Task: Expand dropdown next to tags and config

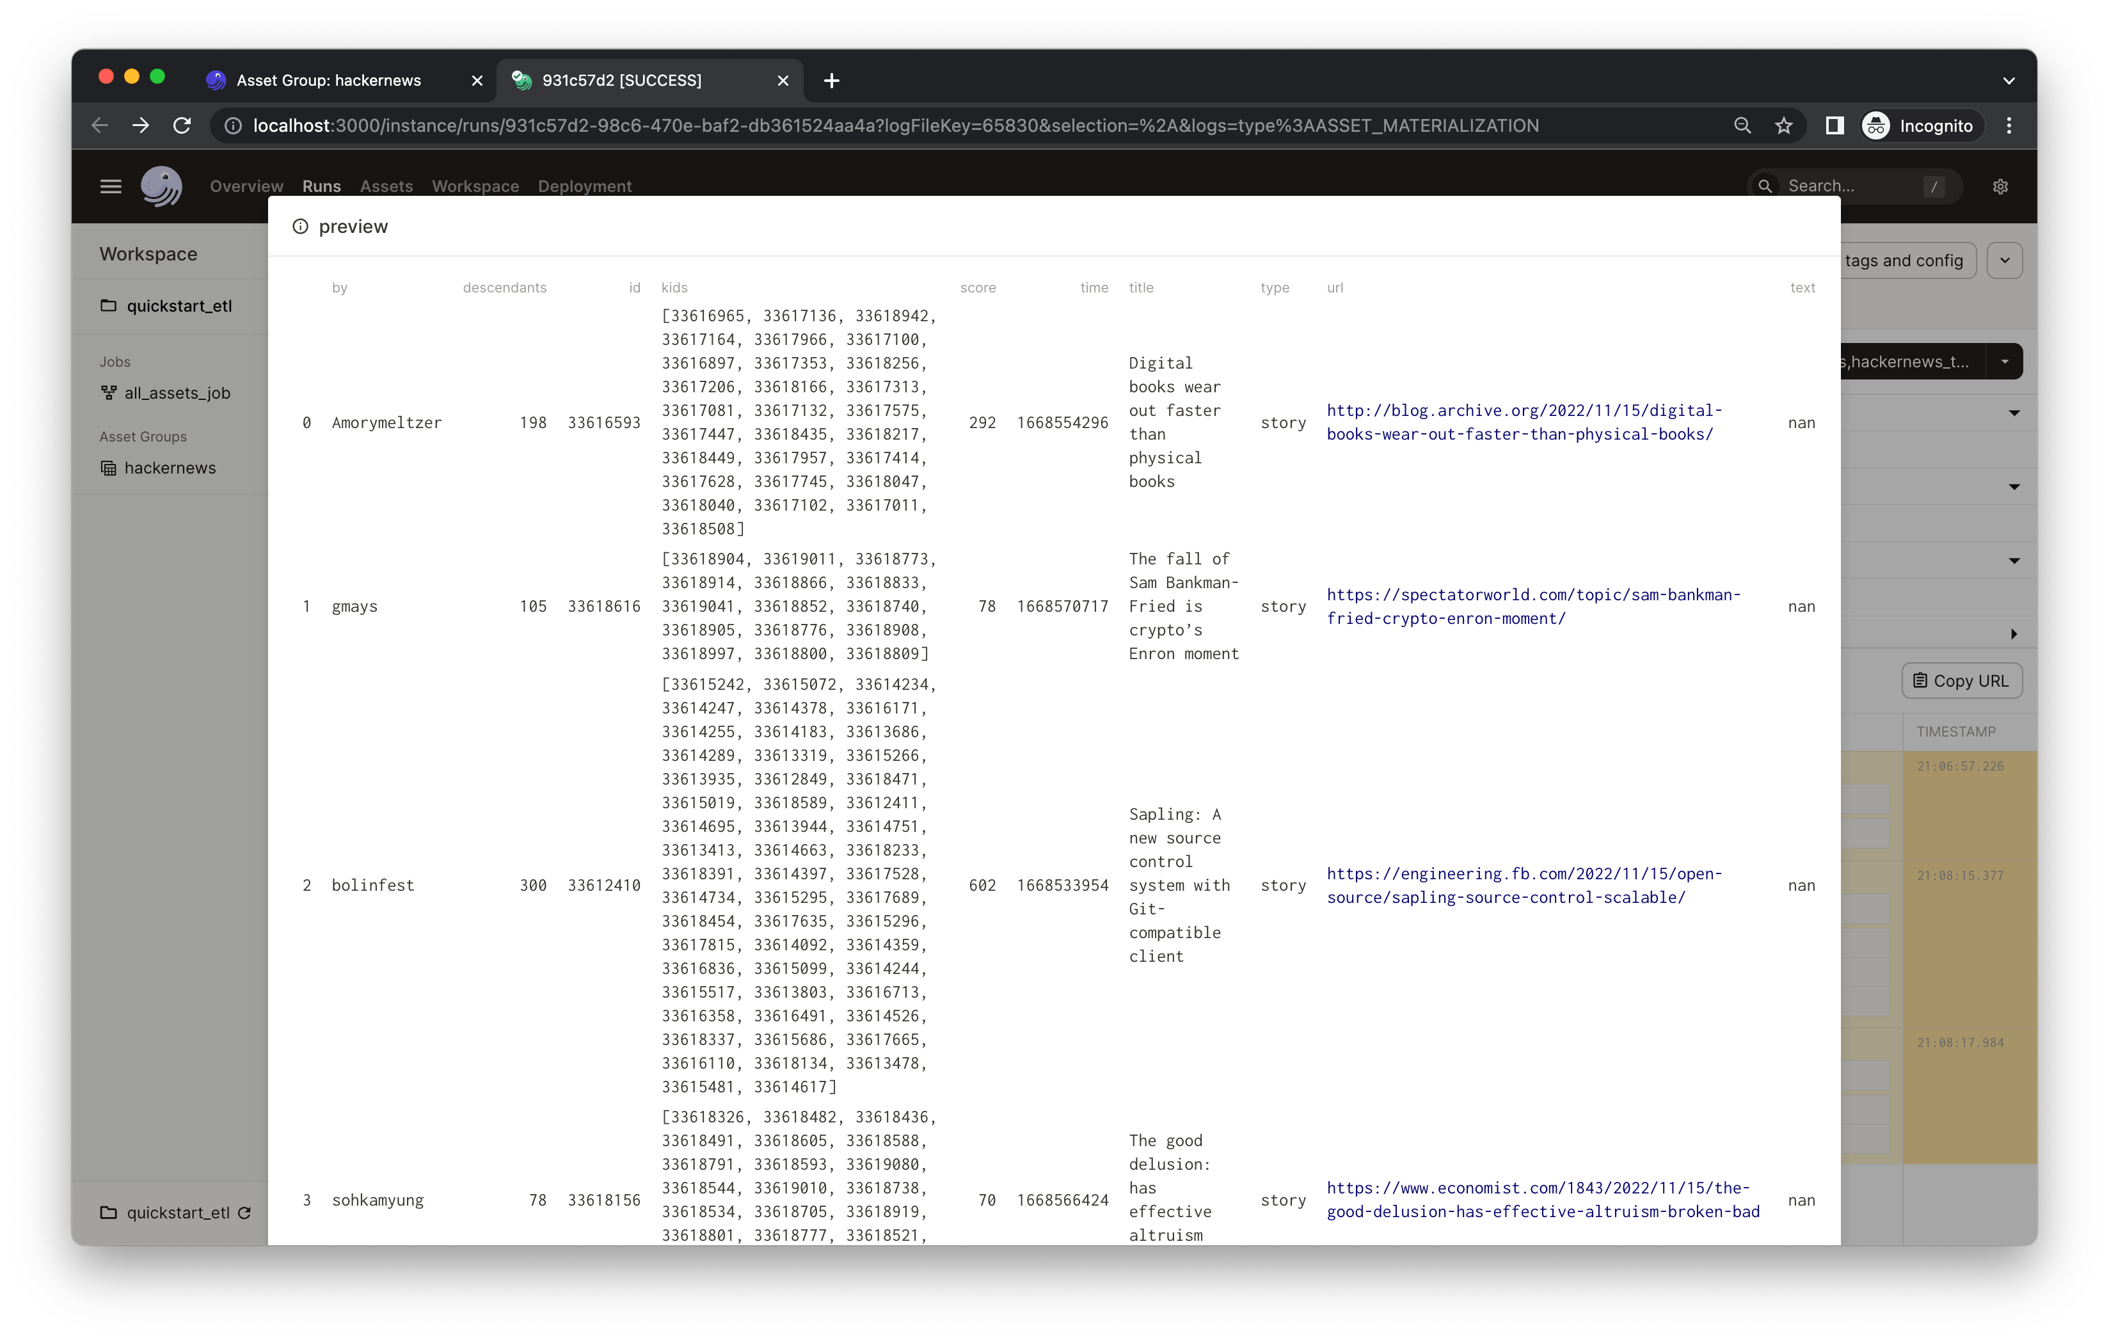Action: click(x=2005, y=260)
